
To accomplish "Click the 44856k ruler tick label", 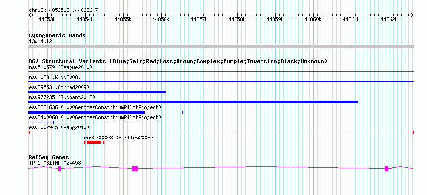I will (161, 19).
